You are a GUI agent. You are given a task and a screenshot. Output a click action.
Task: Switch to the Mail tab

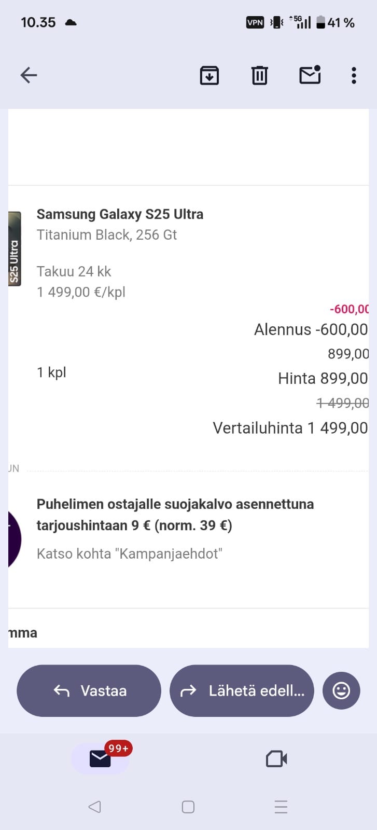(100, 758)
